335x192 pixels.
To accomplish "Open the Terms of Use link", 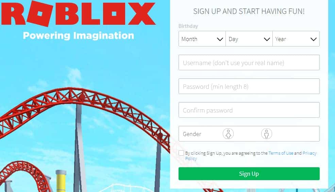I will click(281, 153).
